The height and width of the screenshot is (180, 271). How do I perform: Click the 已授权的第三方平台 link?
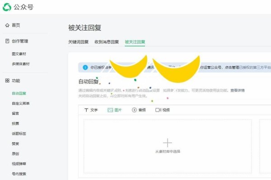(255, 67)
